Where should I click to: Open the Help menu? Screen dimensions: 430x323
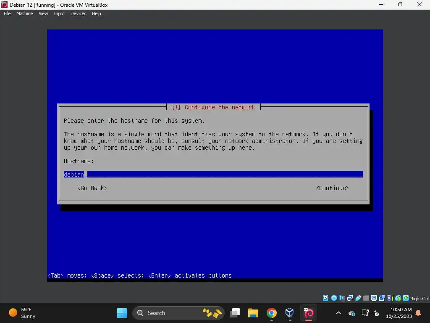(96, 13)
